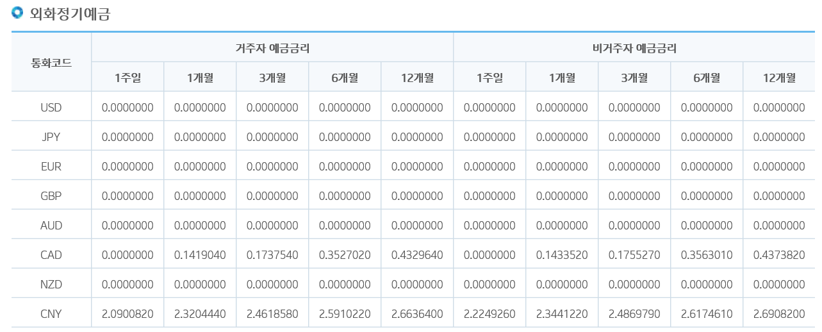The width and height of the screenshot is (822, 332).
Task: Select the 외화정기예금 section title
Action: [70, 13]
